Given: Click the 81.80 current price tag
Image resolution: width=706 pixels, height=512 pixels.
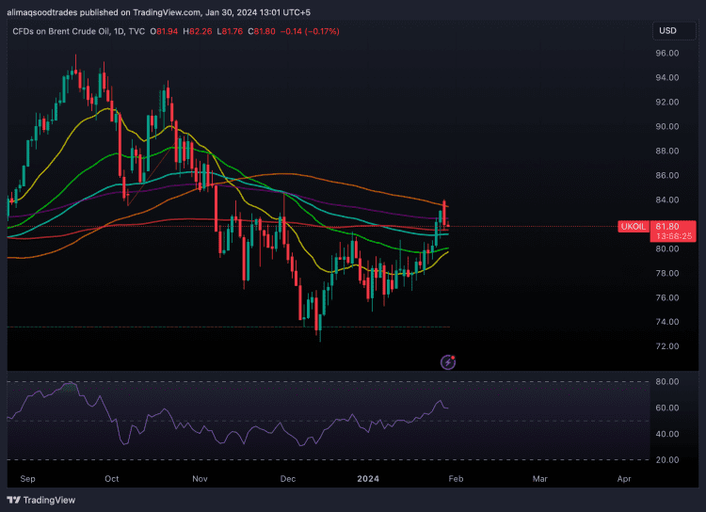Looking at the screenshot, I should [x=667, y=226].
